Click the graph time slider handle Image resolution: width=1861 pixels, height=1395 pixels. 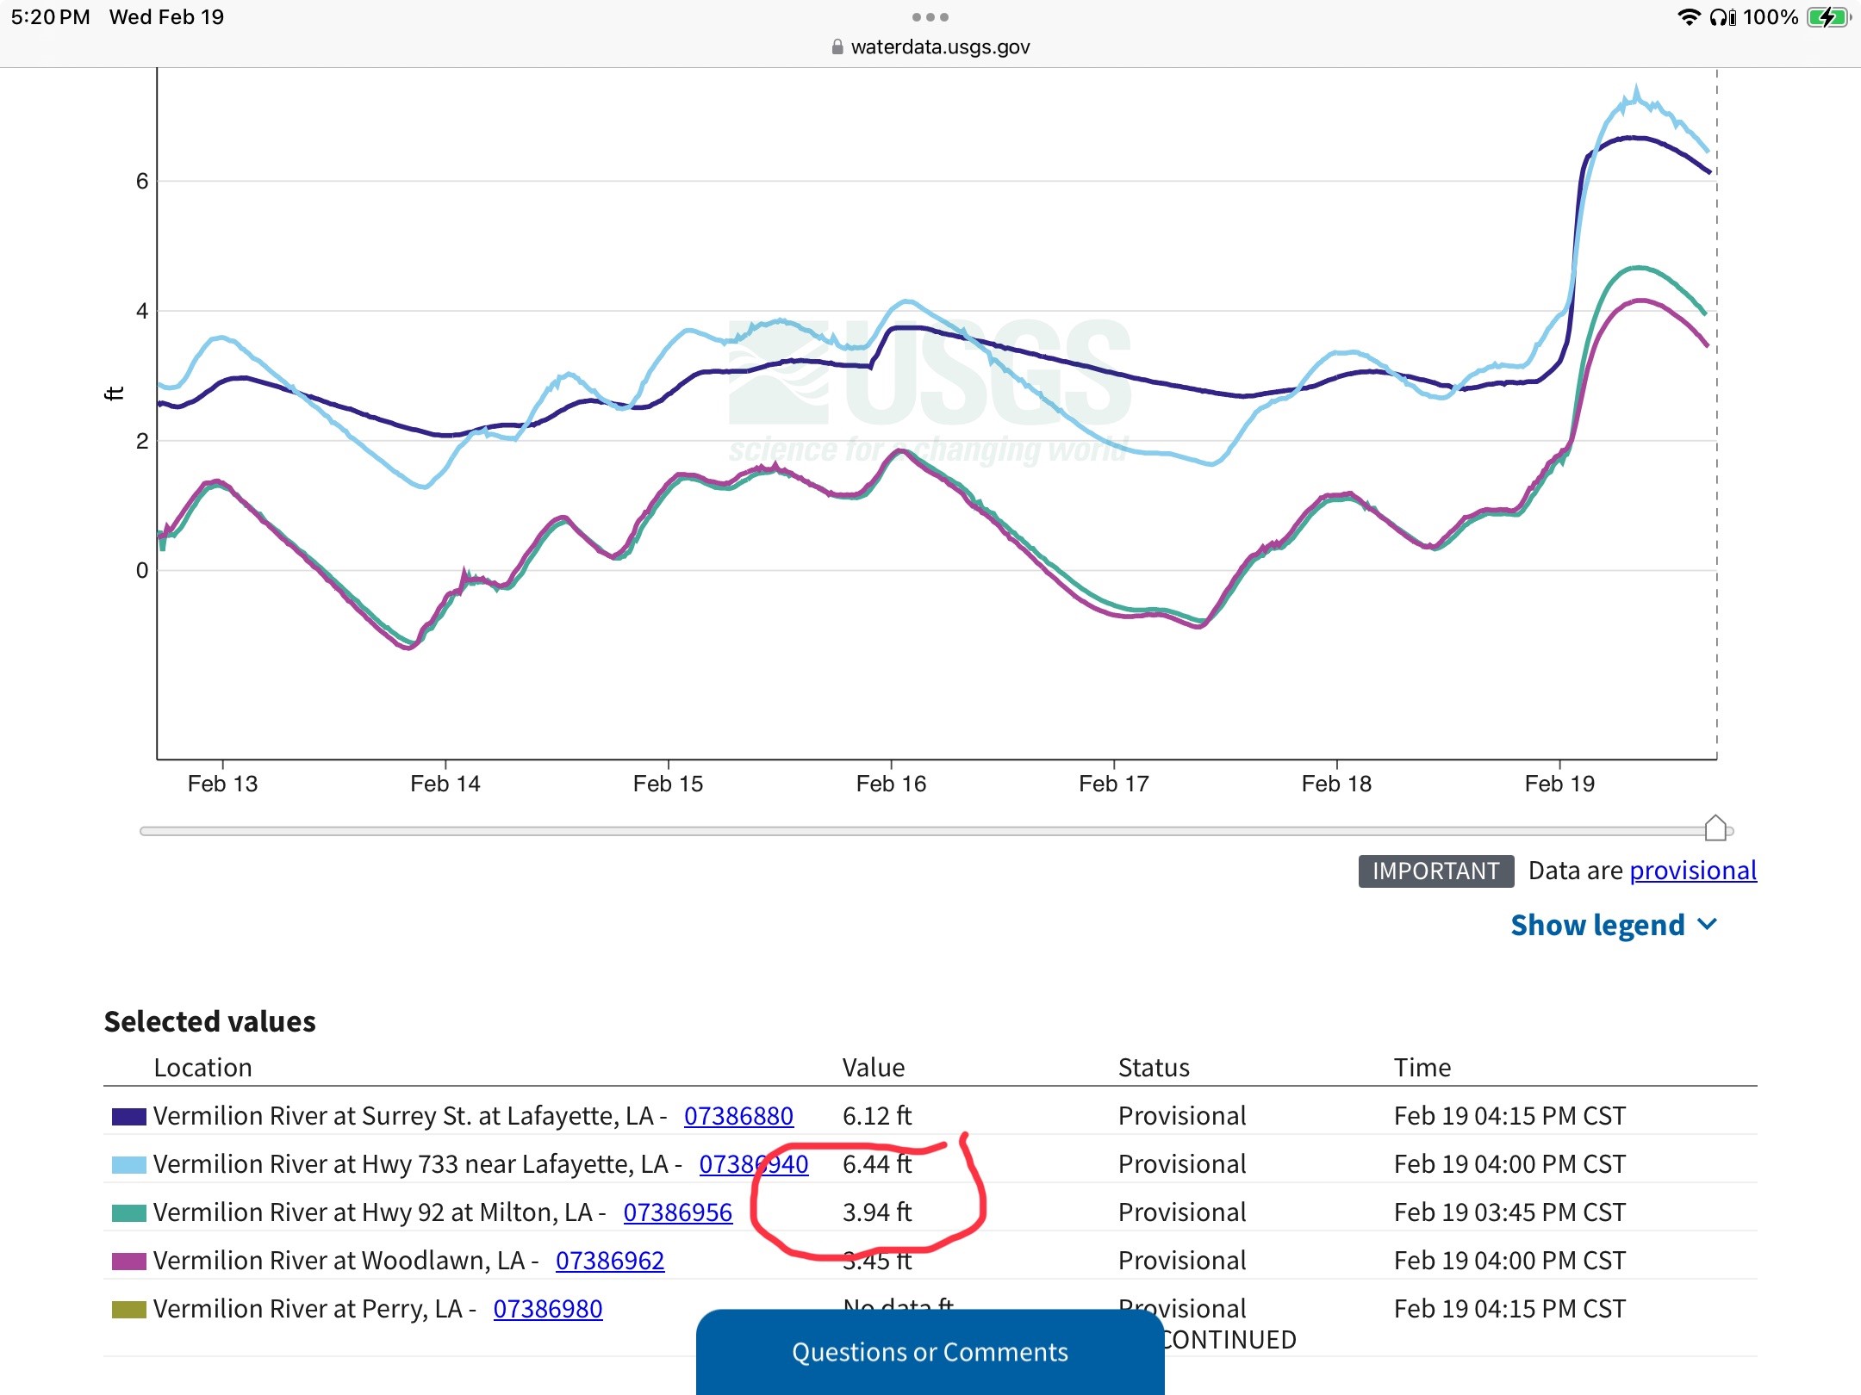pos(1715,828)
